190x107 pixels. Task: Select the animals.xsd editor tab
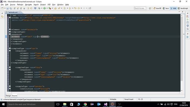click(x=13, y=12)
